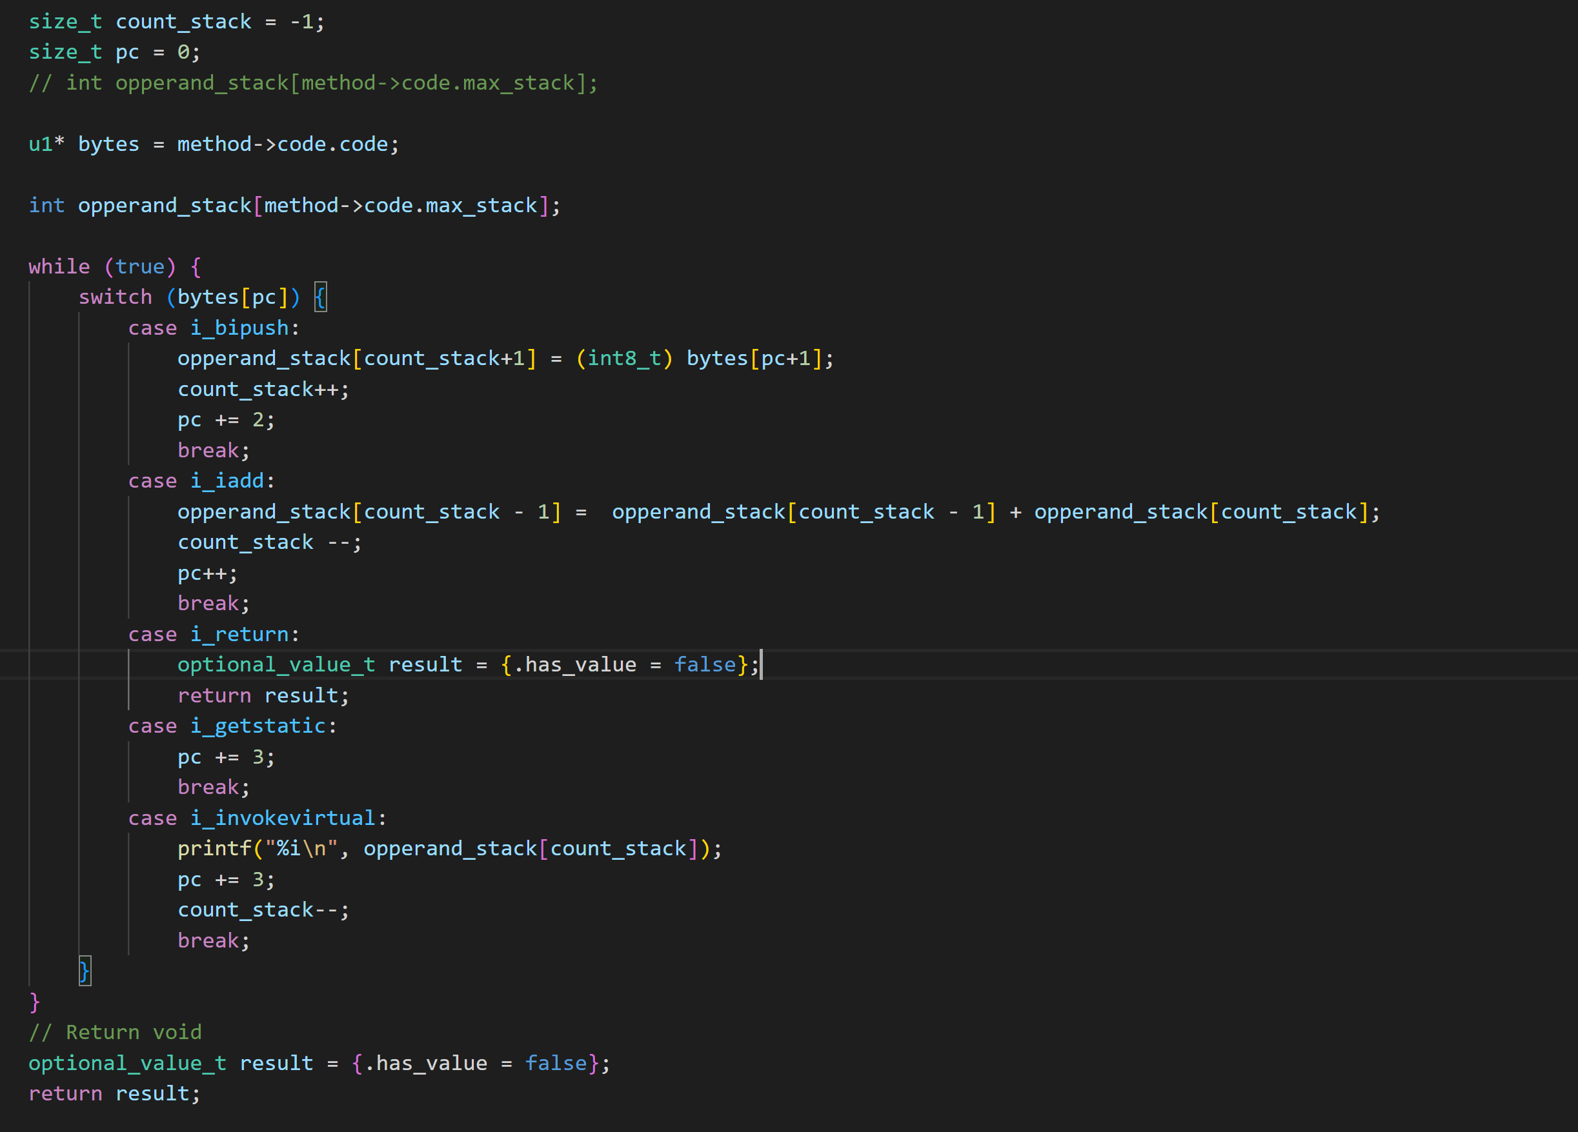Click the i_getstatic case label

click(x=258, y=726)
